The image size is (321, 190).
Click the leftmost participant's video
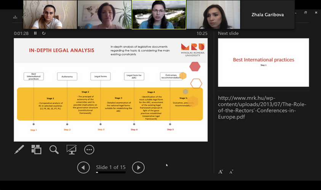pyautogui.click(x=50, y=15)
